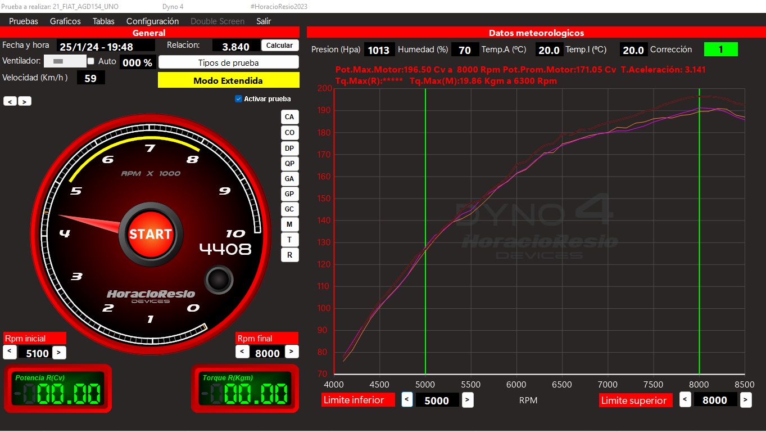Open the Graficos menu
Image resolution: width=766 pixels, height=432 pixels.
tap(65, 21)
